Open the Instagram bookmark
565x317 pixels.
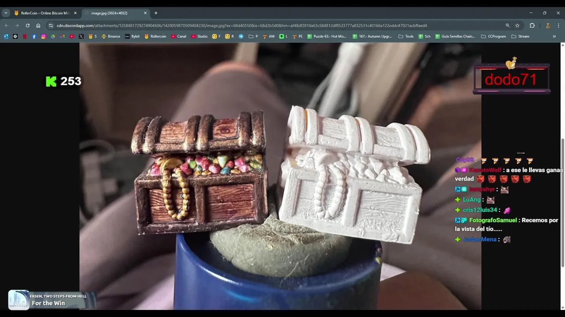[43, 37]
